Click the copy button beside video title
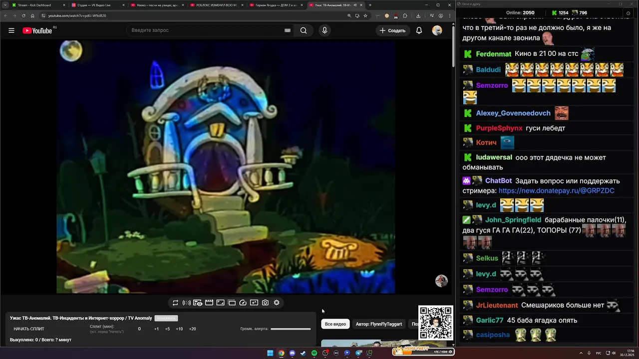 (x=166, y=318)
